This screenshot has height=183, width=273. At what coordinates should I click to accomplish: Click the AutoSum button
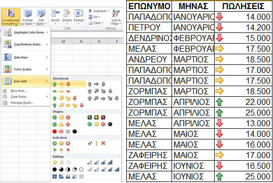tap(99, 11)
